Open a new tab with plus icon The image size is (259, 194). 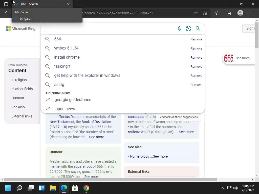pyautogui.click(x=77, y=4)
